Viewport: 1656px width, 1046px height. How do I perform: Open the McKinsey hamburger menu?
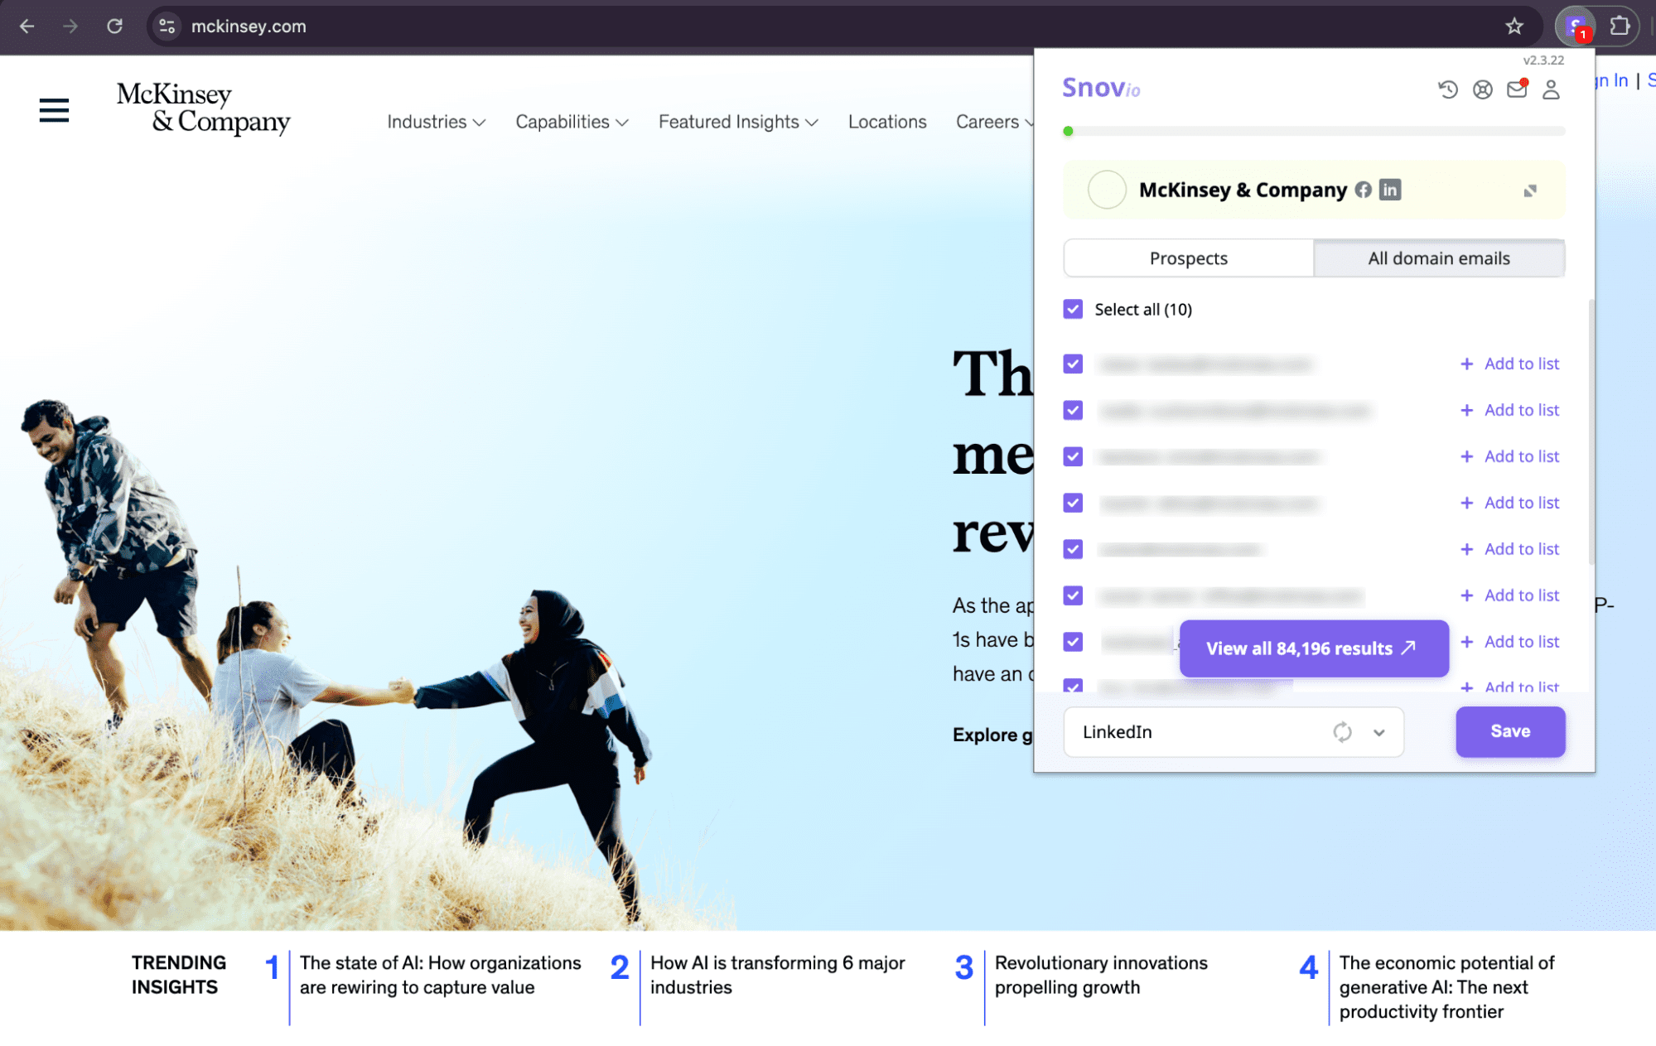pyautogui.click(x=54, y=110)
